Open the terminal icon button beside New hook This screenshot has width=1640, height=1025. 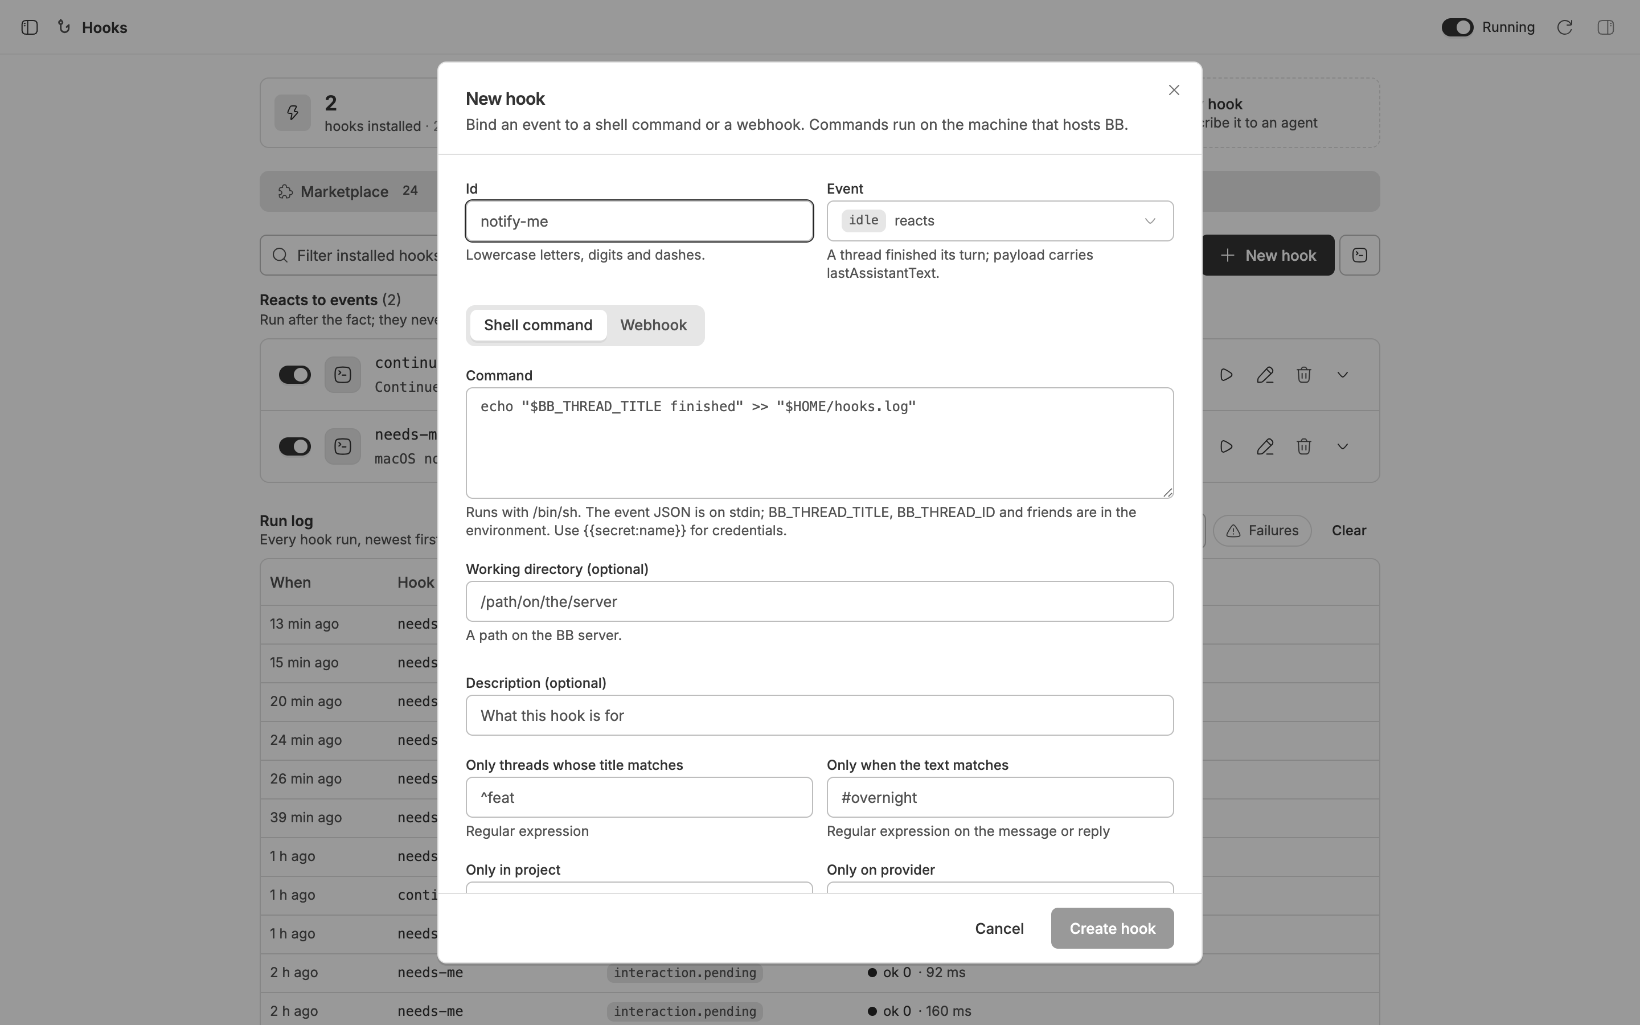[x=1359, y=255]
